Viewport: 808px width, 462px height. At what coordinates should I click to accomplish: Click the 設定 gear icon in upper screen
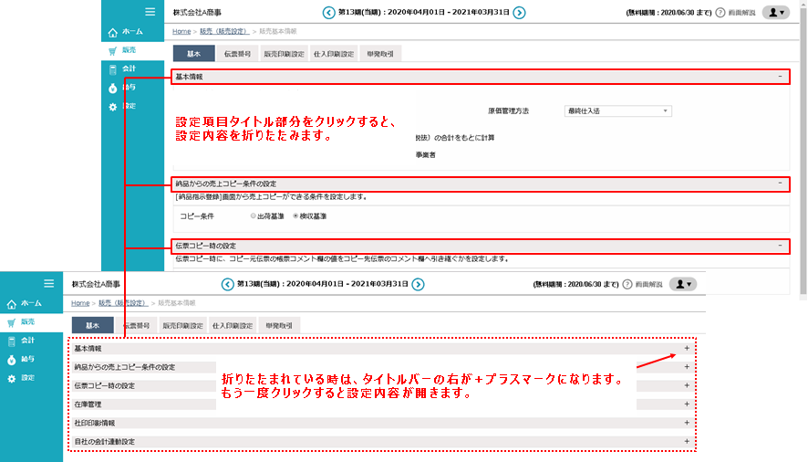coord(113,106)
